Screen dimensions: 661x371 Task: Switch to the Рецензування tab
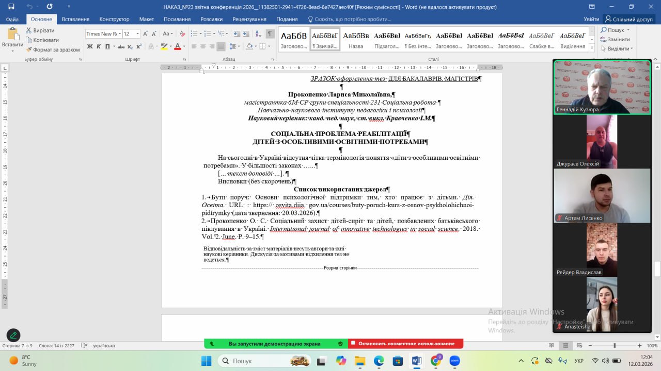click(249, 19)
